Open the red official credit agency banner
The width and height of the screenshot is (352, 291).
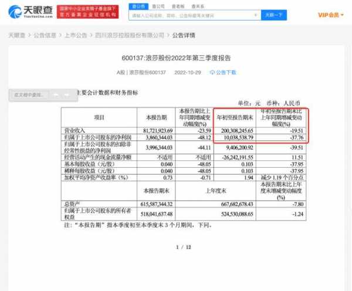tap(87, 12)
